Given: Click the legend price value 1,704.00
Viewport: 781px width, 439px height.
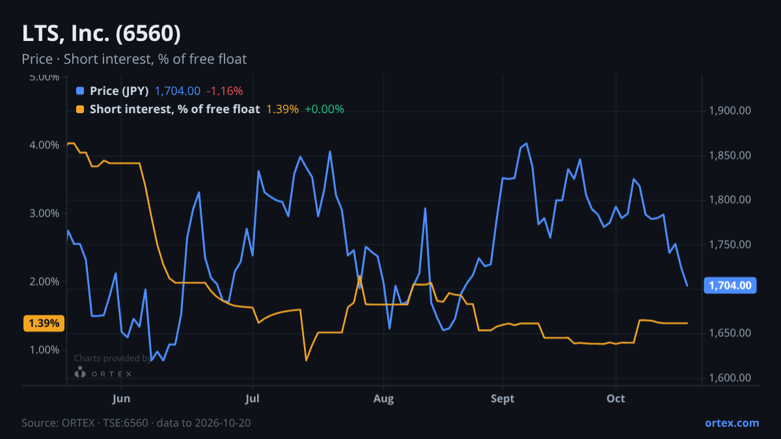Looking at the screenshot, I should pos(178,91).
